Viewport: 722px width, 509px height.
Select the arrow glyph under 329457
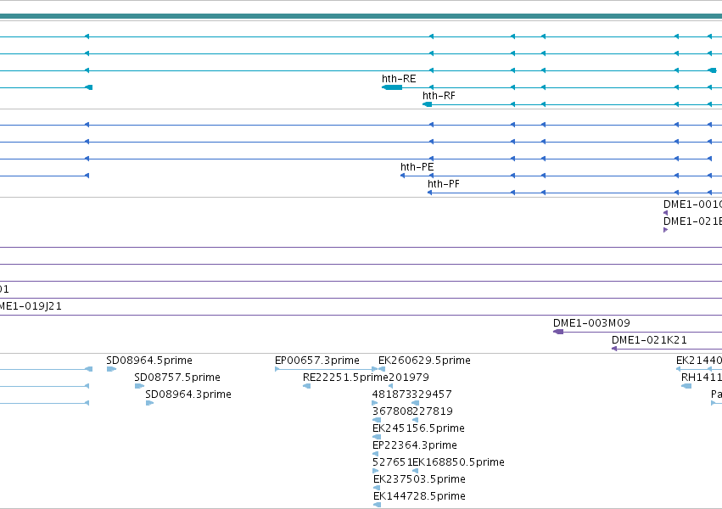416,403
